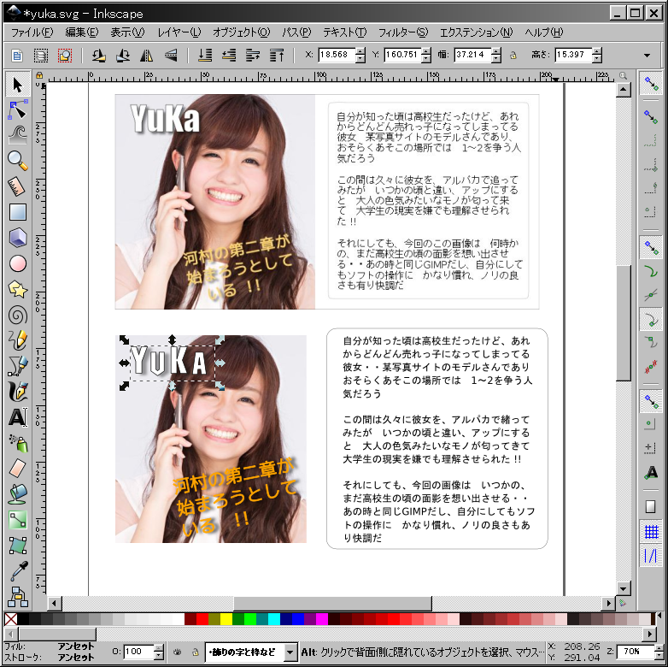Pick the Pencil freehand tool
Viewport: 668px width, 667px height.
(17, 339)
